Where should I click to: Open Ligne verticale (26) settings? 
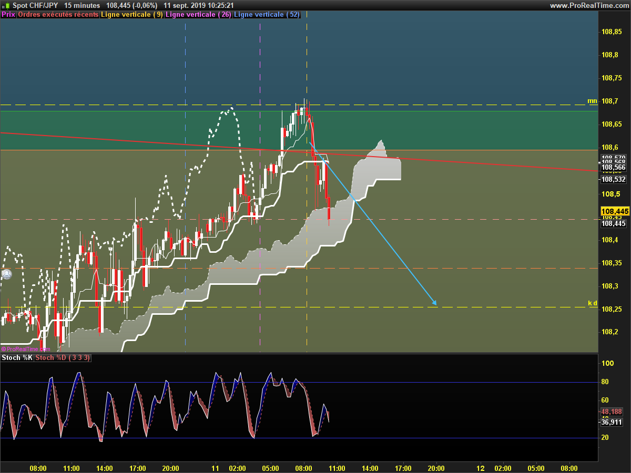point(198,15)
